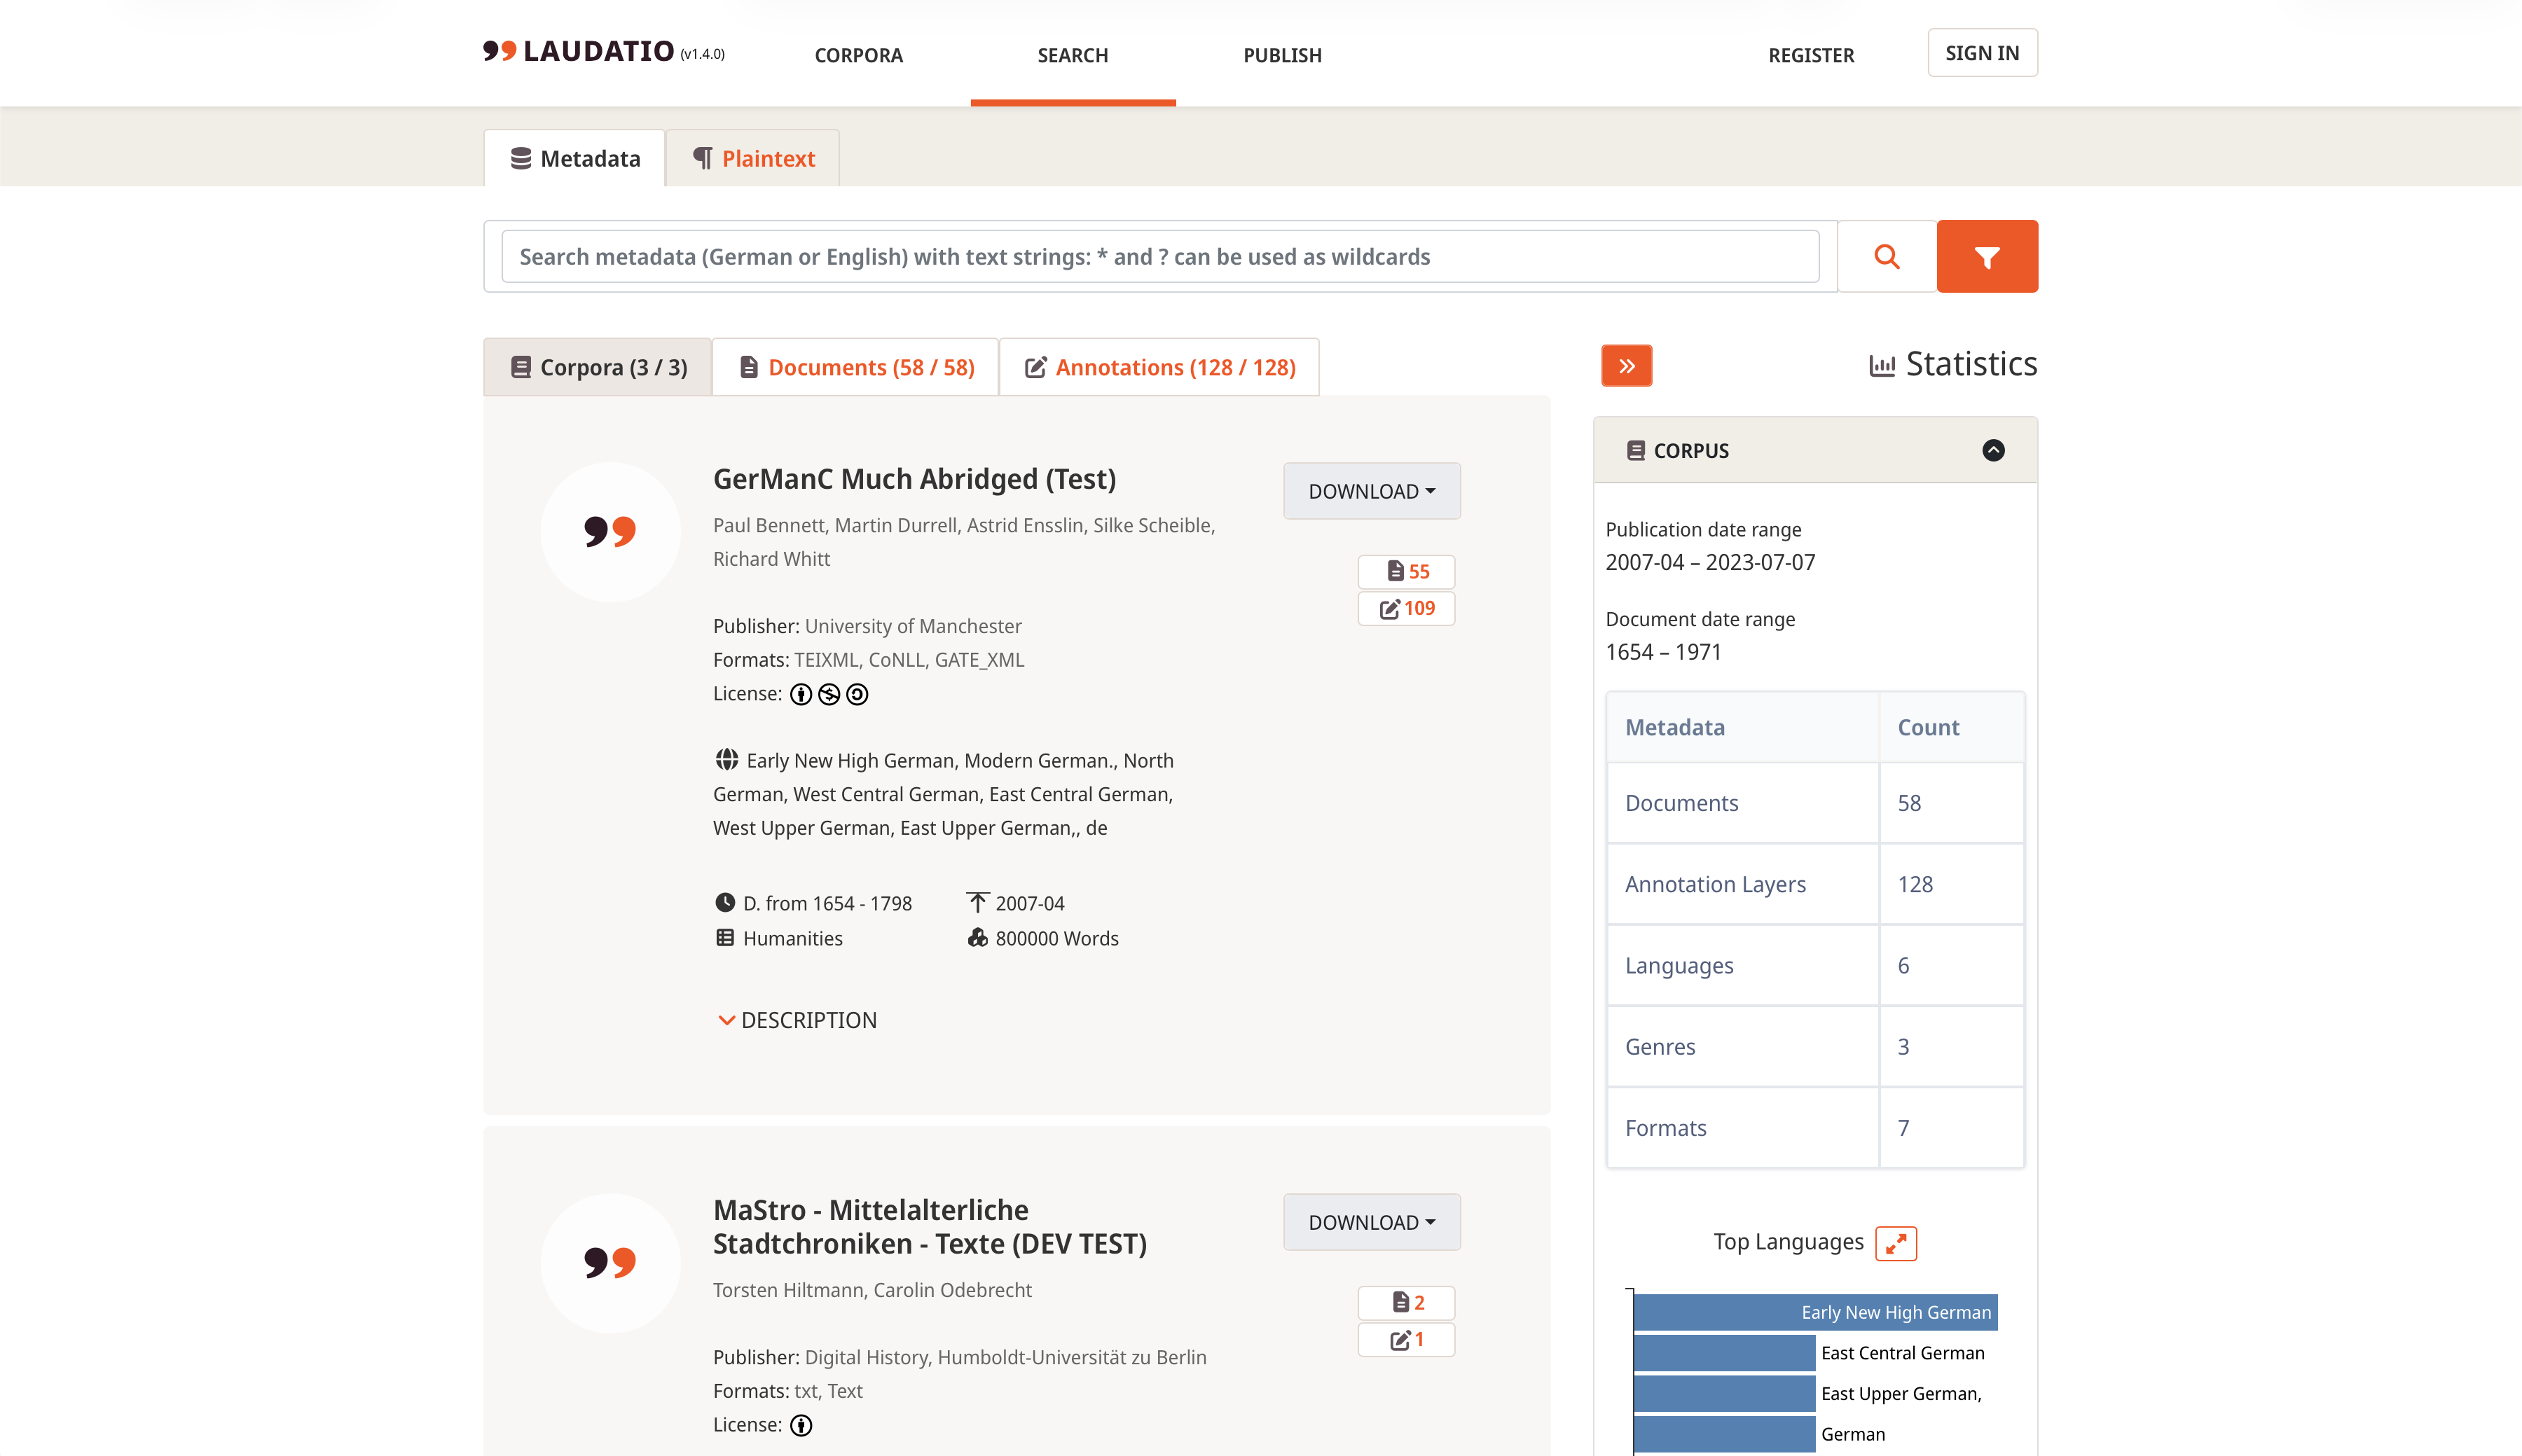Open the SEARCH navigation item
This screenshot has width=2522, height=1456.
[1073, 55]
